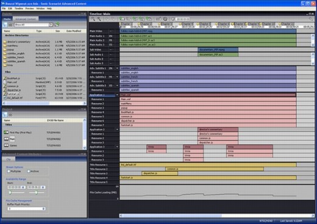Collapse the Application 1 track group
317x224 pixels.
coord(117,95)
